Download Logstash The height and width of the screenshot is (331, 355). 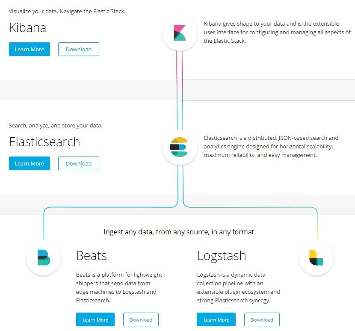(x=262, y=319)
